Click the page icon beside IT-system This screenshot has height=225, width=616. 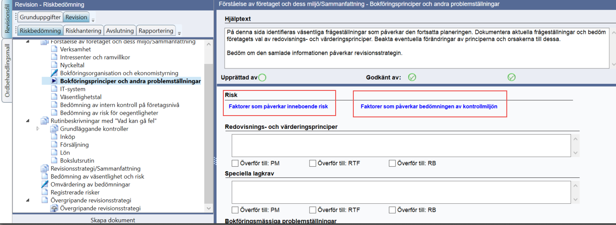[x=54, y=89]
